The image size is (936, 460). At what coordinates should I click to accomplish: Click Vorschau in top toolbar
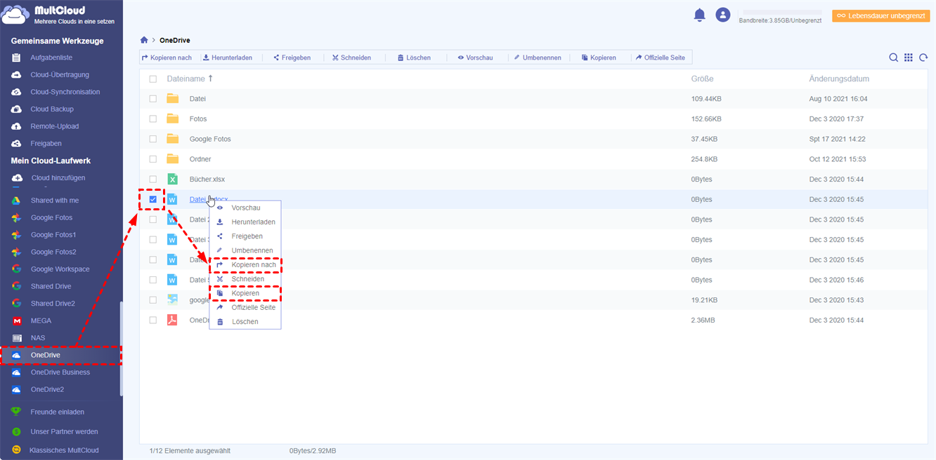tap(475, 57)
